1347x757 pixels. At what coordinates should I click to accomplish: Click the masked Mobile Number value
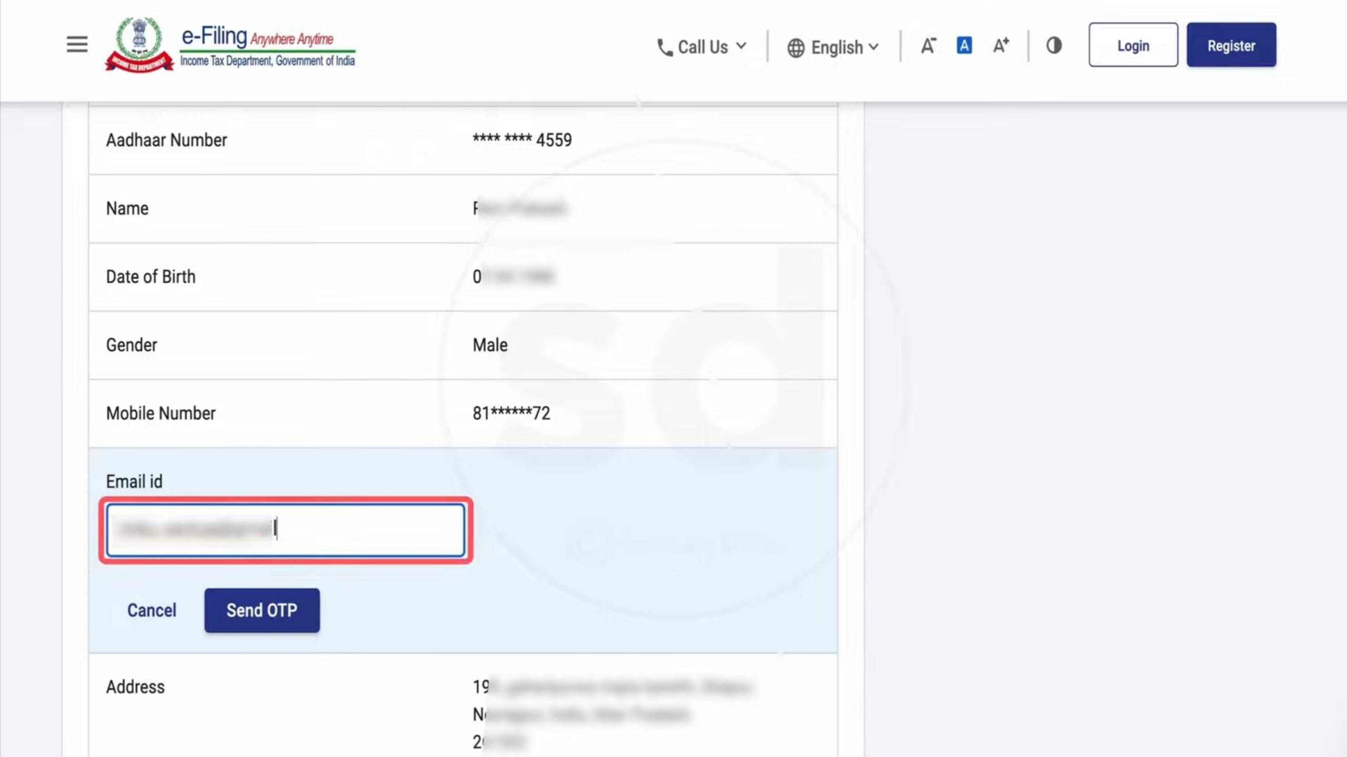511,413
